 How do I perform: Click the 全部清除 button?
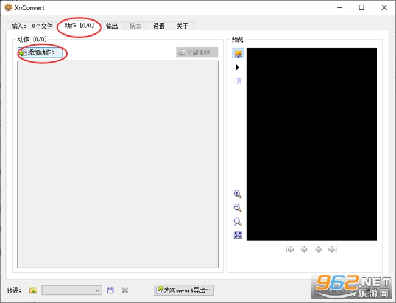pyautogui.click(x=197, y=52)
